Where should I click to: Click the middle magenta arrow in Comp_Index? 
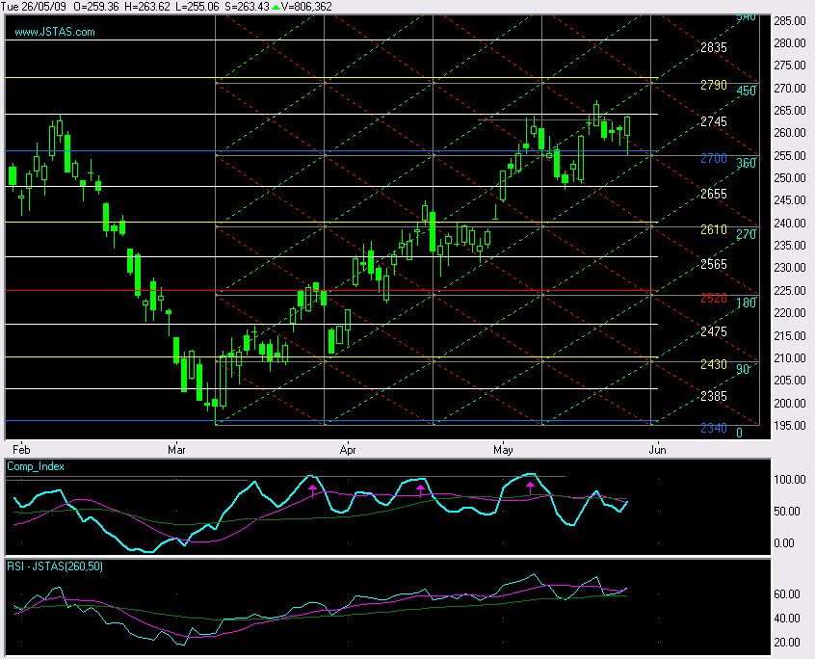[420, 490]
